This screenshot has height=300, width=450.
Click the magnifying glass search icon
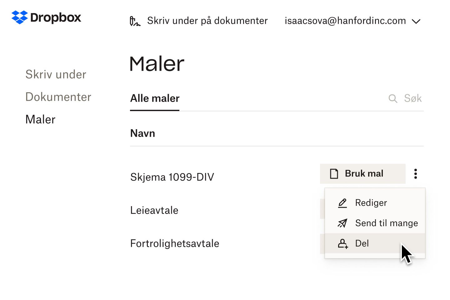393,98
